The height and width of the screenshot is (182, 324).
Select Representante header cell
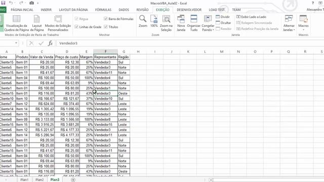106,57
